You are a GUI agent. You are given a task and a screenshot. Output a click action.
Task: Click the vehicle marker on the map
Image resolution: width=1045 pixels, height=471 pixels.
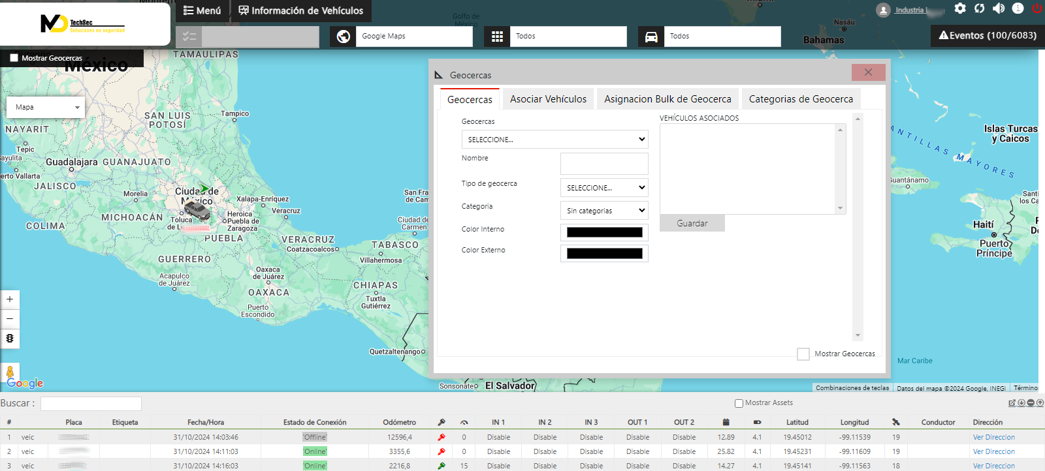tap(197, 210)
